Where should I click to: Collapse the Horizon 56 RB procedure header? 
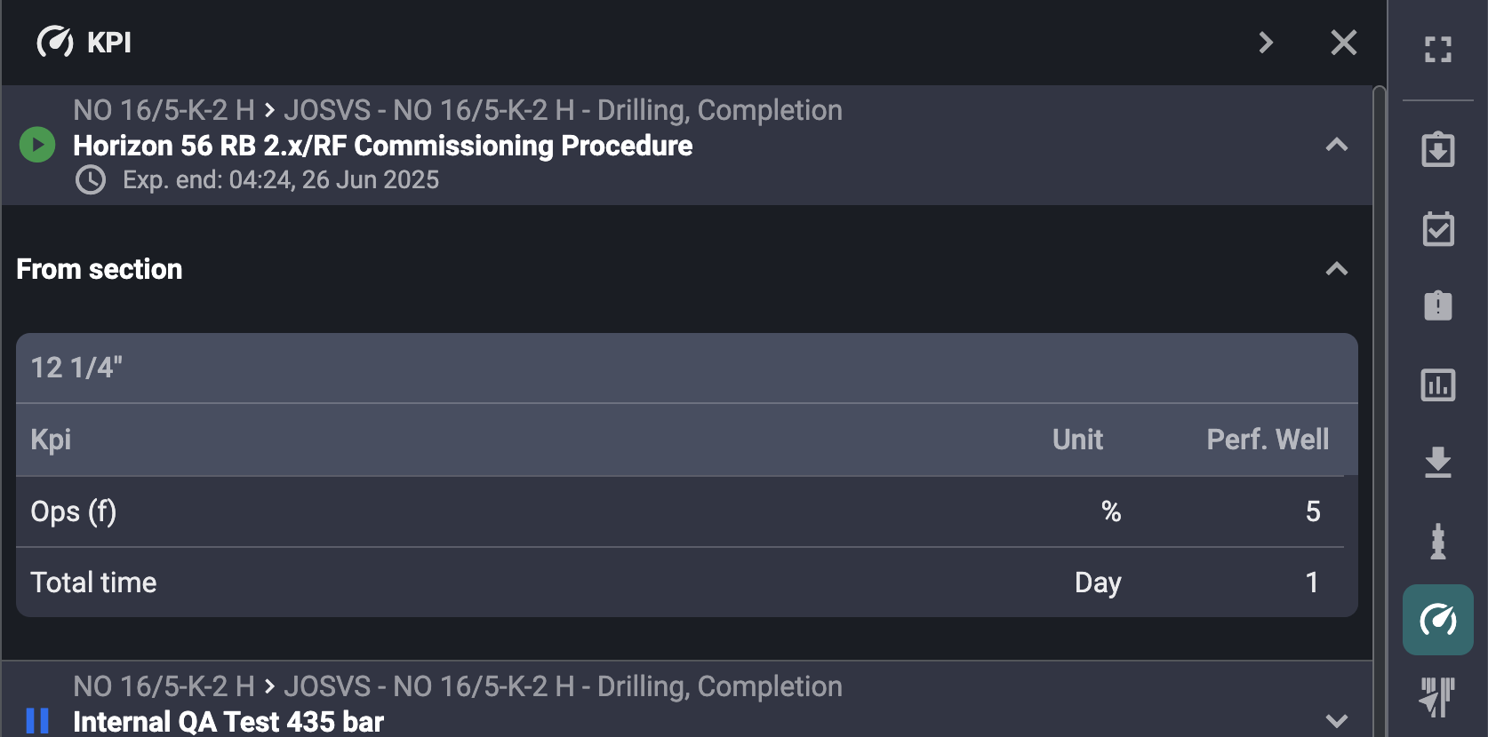(x=1336, y=145)
